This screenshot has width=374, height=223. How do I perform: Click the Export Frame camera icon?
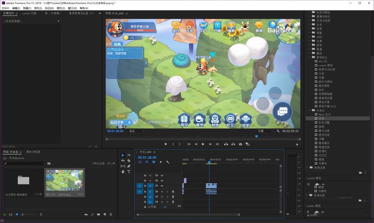tap(240, 144)
